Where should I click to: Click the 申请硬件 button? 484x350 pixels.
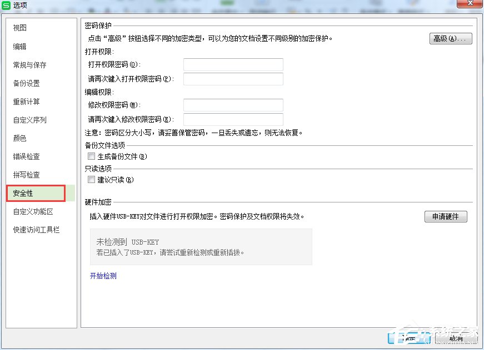[446, 216]
